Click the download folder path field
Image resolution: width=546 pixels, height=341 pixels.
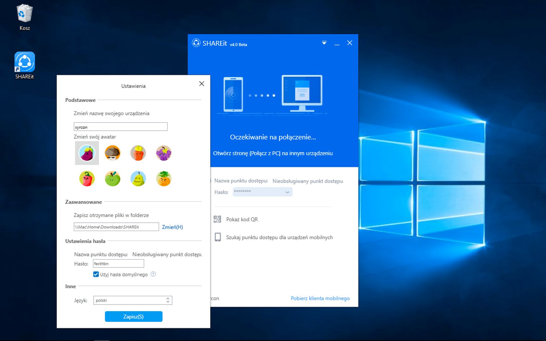(x=116, y=226)
